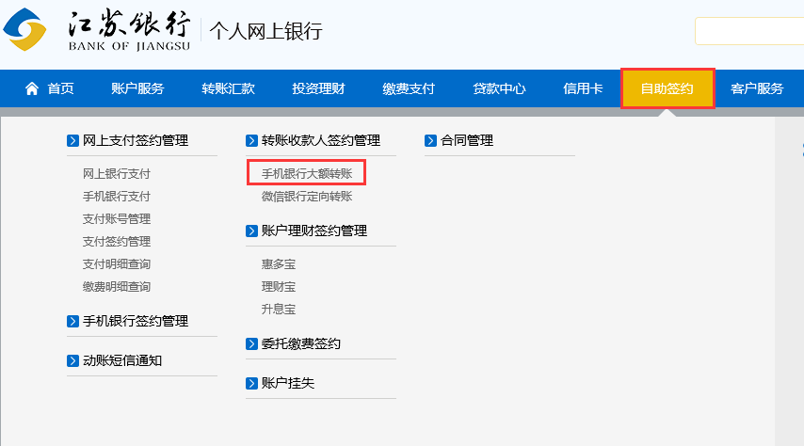Screen dimensions: 804x446
Task: Click 账户挂失 section heading
Action: coord(288,384)
